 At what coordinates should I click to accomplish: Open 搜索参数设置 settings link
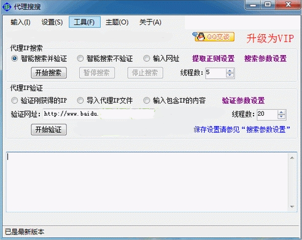pyautogui.click(x=265, y=59)
